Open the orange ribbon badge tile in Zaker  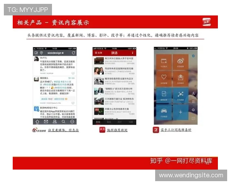[181, 79]
